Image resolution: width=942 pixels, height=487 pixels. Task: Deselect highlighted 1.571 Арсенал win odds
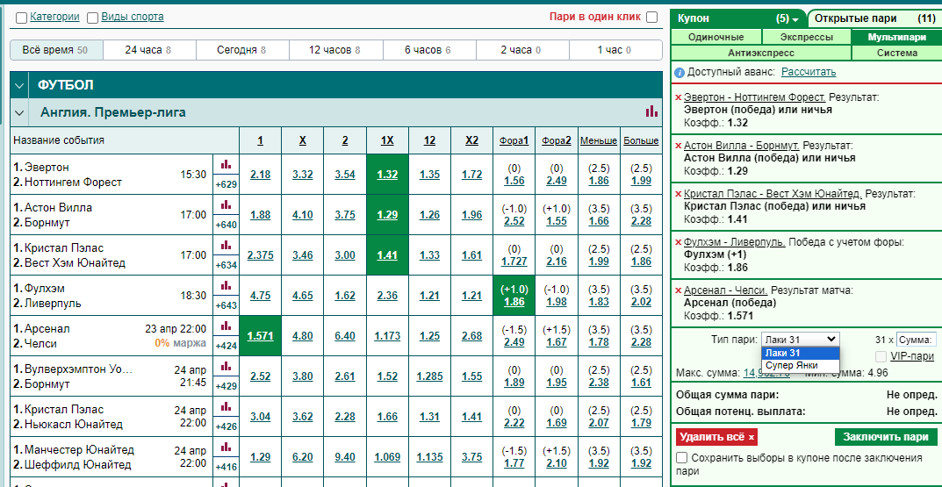pos(260,336)
